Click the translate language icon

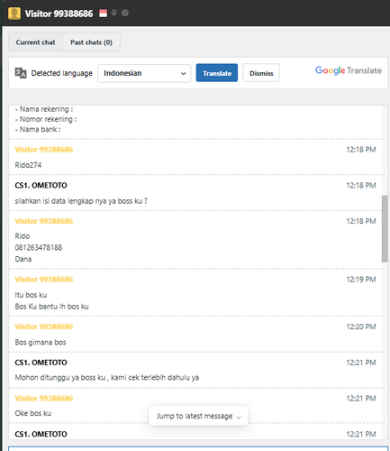pyautogui.click(x=21, y=73)
